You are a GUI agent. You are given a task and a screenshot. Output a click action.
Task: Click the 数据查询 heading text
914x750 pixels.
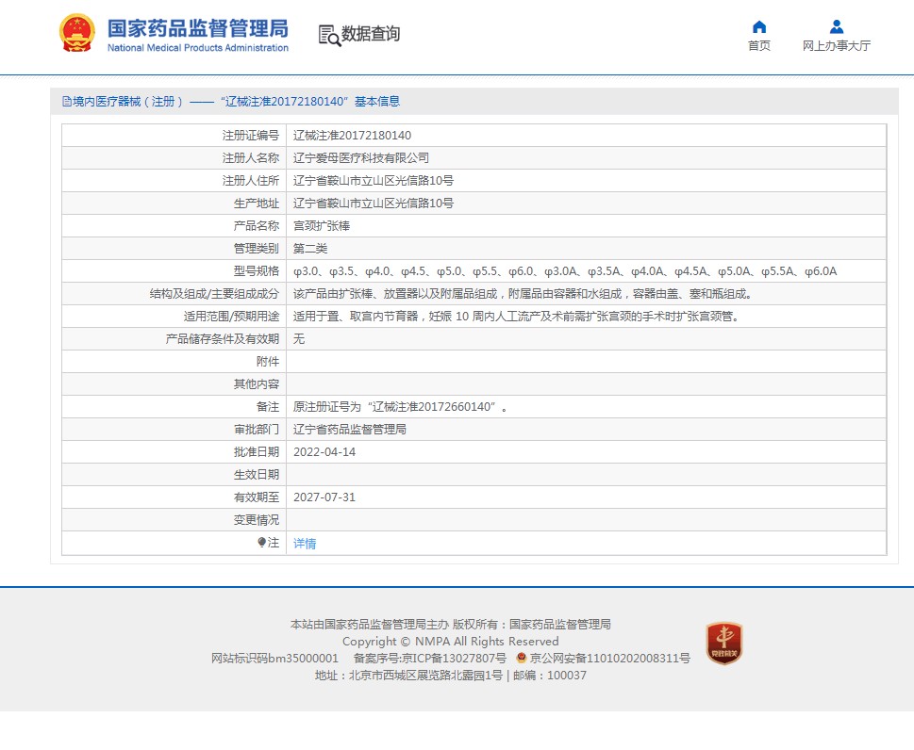371,34
